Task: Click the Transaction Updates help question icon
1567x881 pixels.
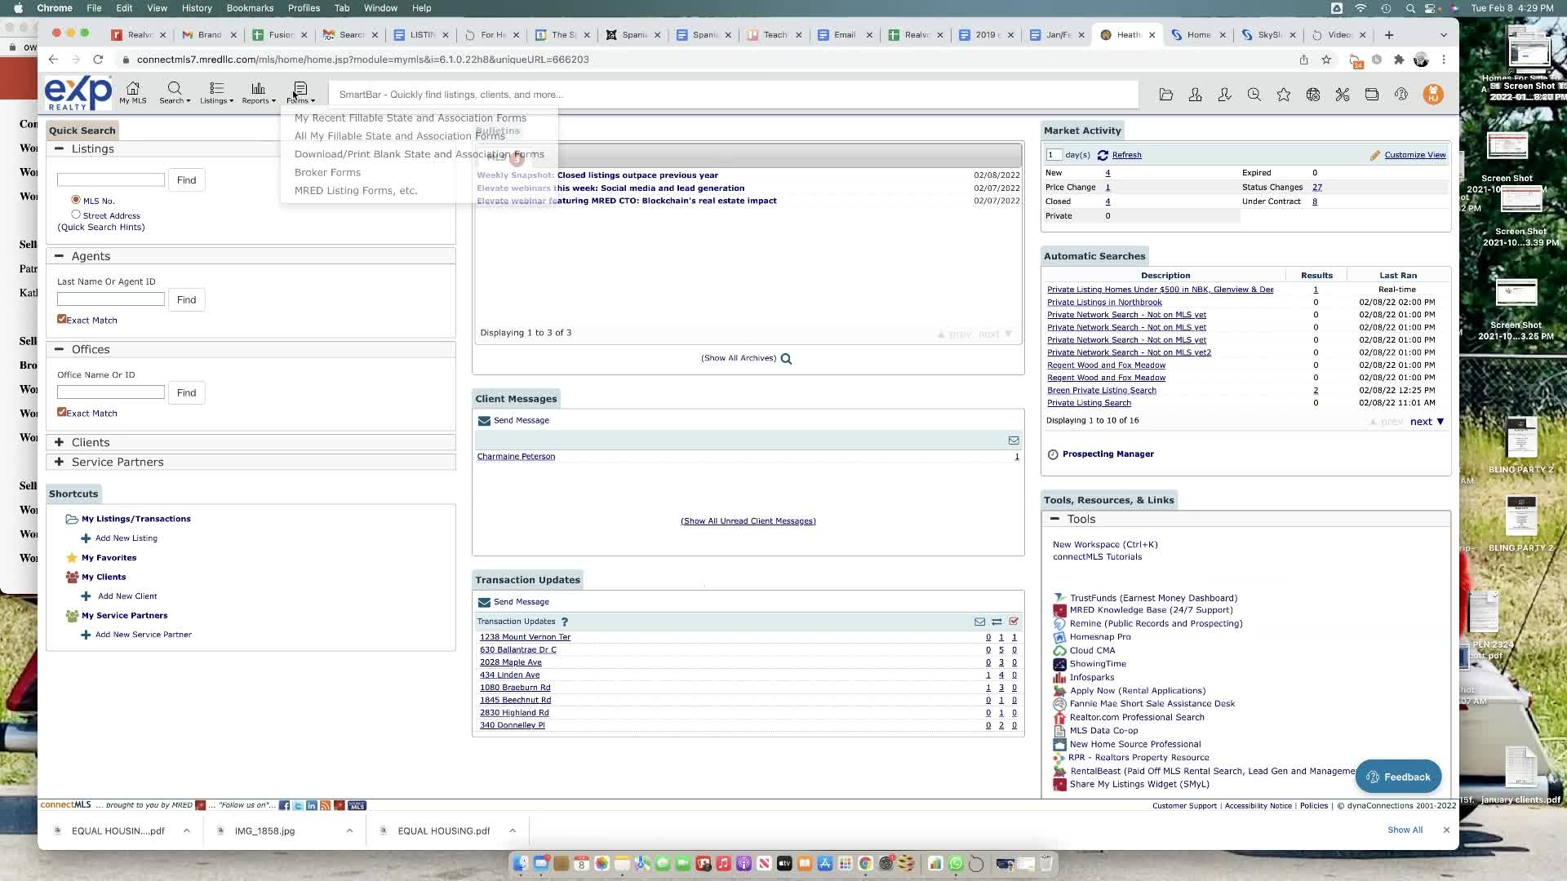Action: 564,622
